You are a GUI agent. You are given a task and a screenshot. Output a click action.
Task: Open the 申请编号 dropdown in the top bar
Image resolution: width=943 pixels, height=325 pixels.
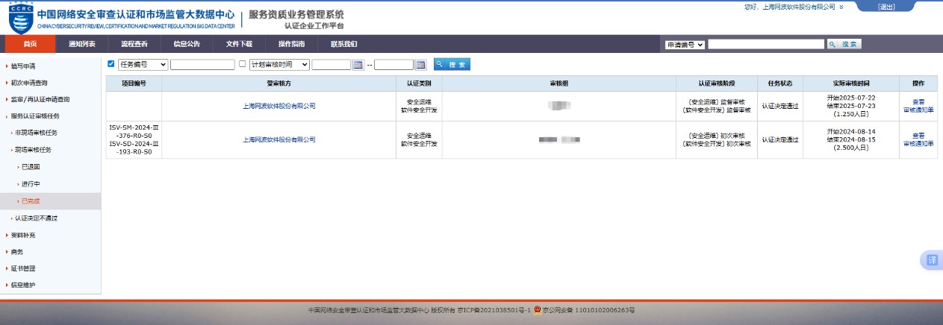coord(685,45)
